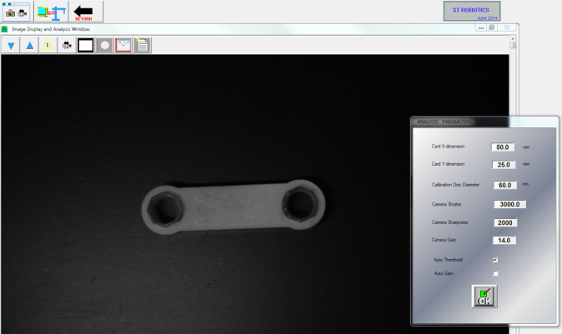Click the blue up triangle icon
This screenshot has height=334, width=562.
[30, 46]
